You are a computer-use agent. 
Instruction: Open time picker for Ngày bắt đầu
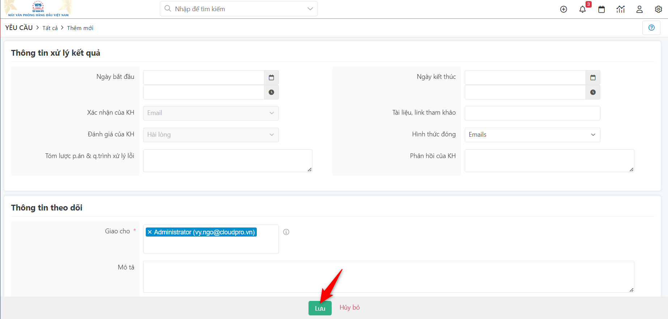pyautogui.click(x=271, y=92)
